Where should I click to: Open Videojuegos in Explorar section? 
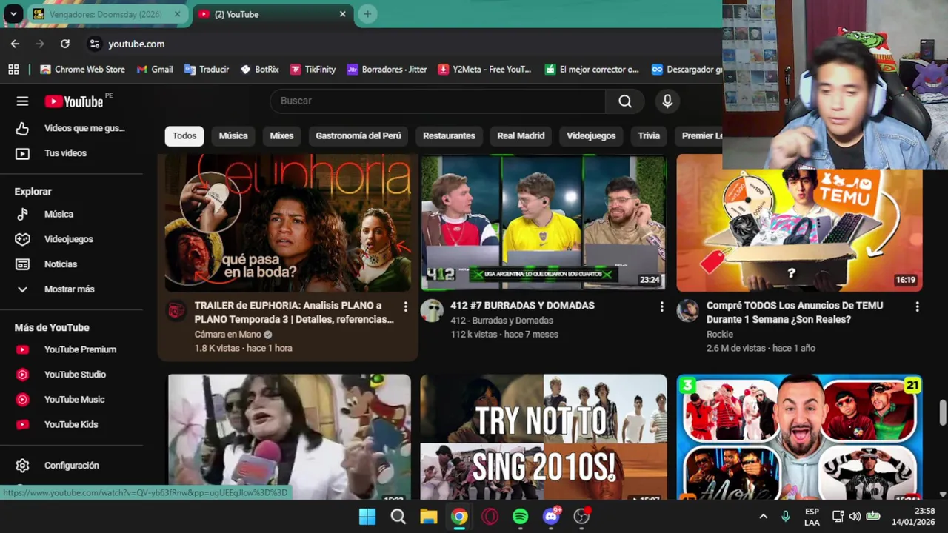(x=71, y=239)
